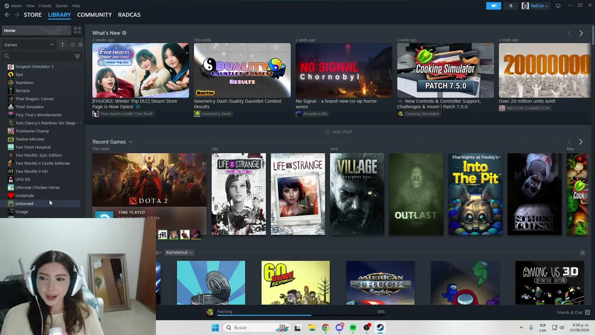Open the sidebar advanced filter options
This screenshot has height=335, width=595.
point(77,56)
